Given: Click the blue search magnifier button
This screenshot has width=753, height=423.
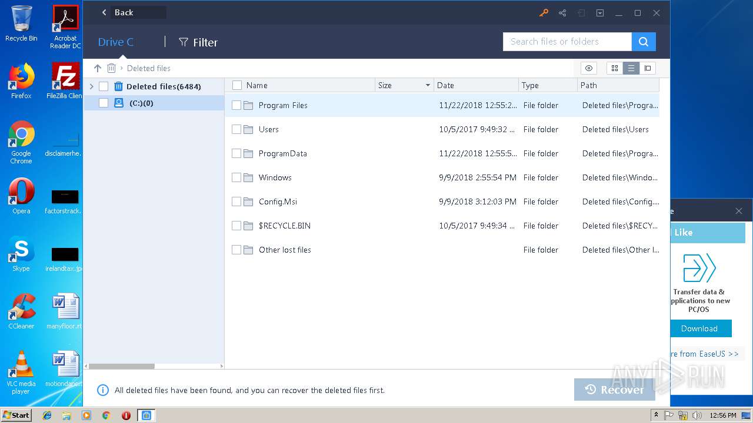Looking at the screenshot, I should 644,42.
